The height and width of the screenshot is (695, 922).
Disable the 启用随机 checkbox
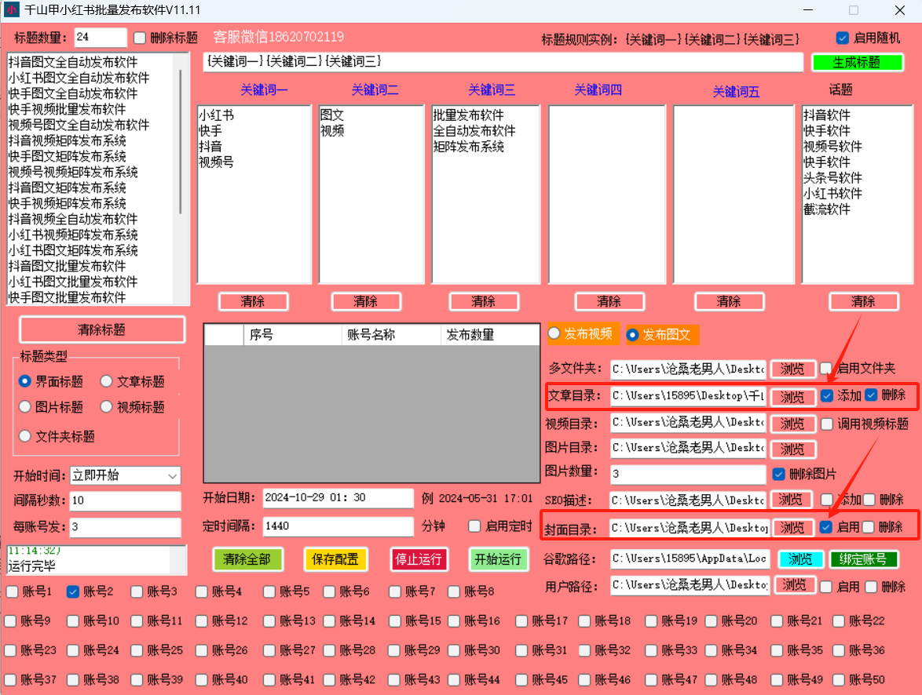pos(842,38)
